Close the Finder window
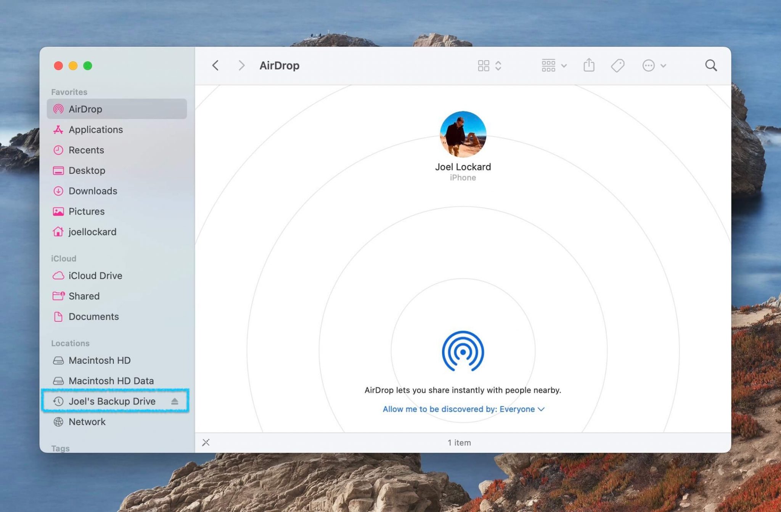The height and width of the screenshot is (512, 781). tap(58, 66)
